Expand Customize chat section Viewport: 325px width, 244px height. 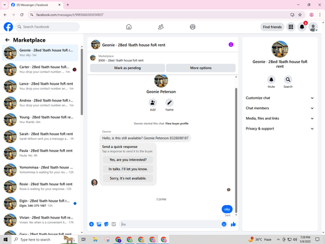279,98
